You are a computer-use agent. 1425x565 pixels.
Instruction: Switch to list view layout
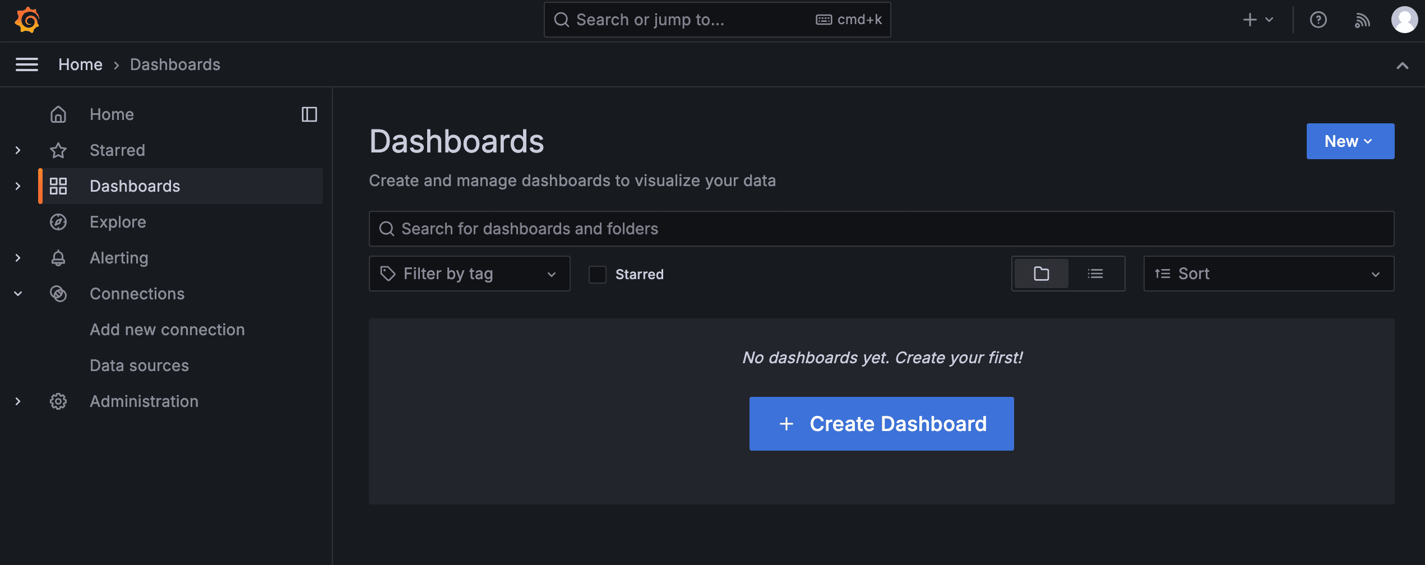point(1095,274)
